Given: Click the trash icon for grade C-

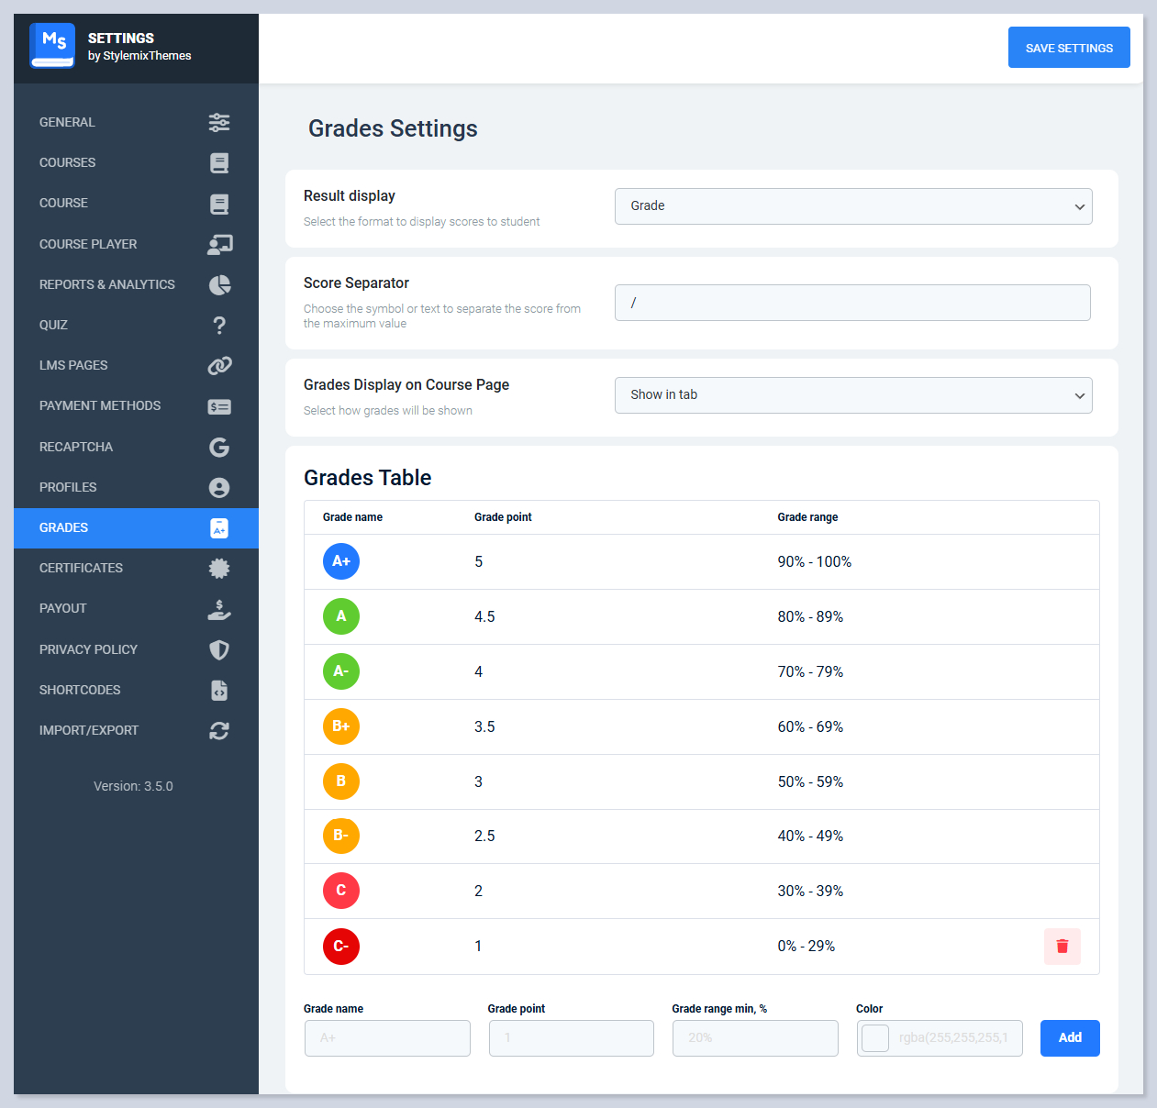Looking at the screenshot, I should (x=1062, y=946).
